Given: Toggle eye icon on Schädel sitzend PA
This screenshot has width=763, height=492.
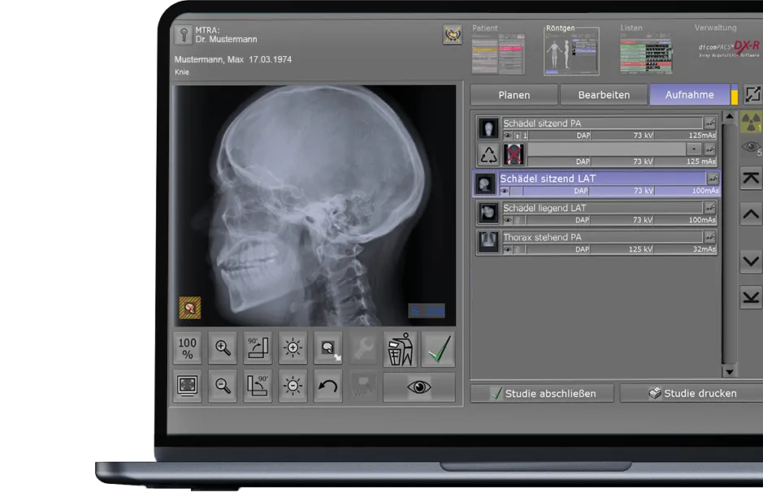Looking at the screenshot, I should 508,136.
